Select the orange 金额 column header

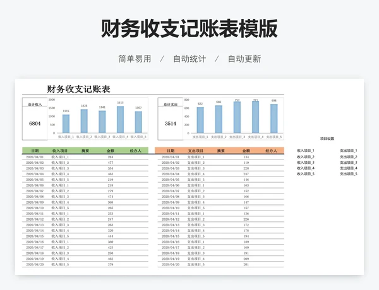(x=246, y=151)
